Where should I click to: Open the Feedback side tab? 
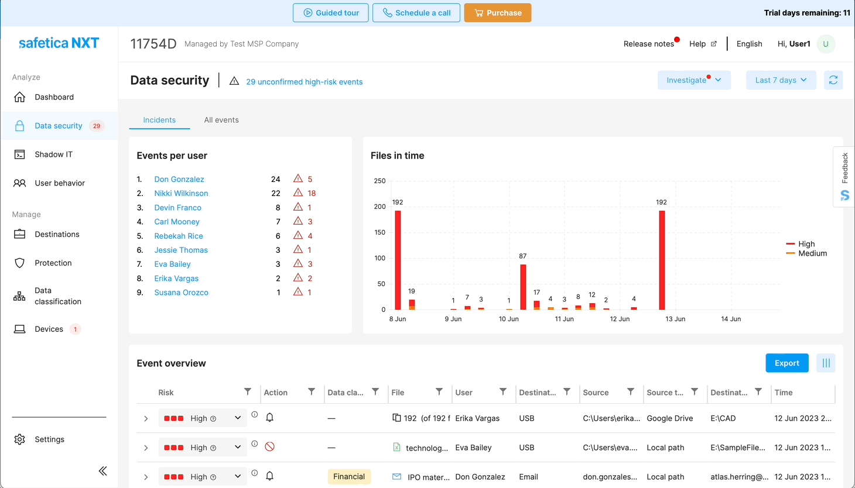pos(844,176)
